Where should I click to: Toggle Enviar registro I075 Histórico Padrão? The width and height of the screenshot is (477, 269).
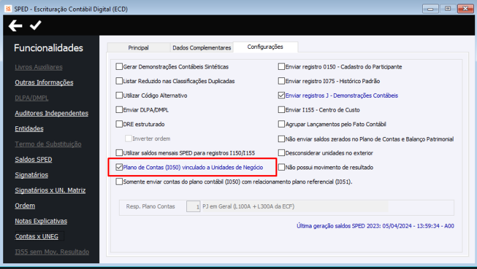281,81
